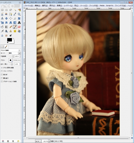The height and width of the screenshot is (143, 134).
Task: Select the Foreground Select tool
Action: coord(6,14)
